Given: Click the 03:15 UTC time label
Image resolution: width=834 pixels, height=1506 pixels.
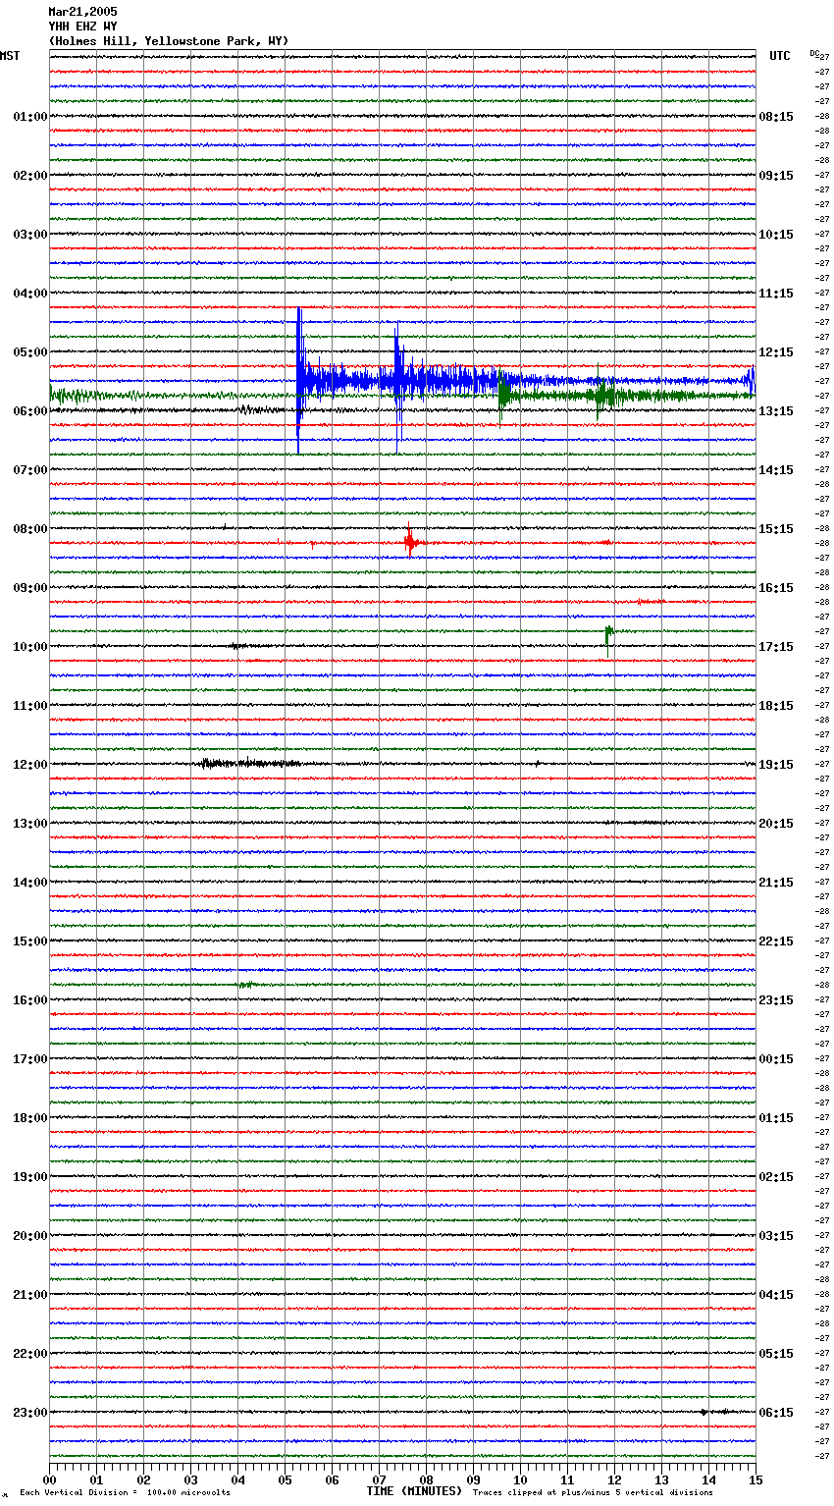Looking at the screenshot, I should [x=776, y=1236].
